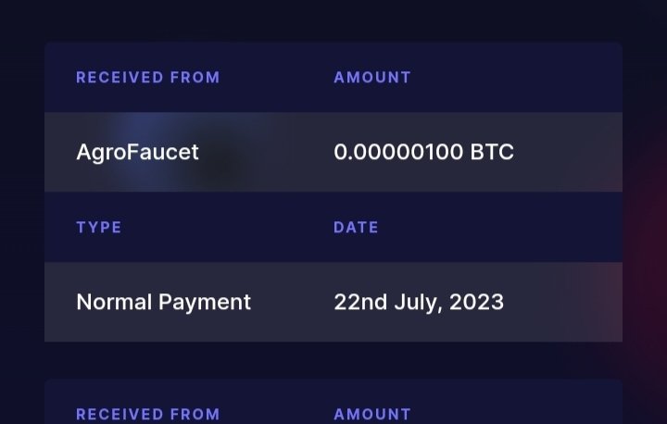Click the bottom card's RECEIVED FROM header

point(148,414)
